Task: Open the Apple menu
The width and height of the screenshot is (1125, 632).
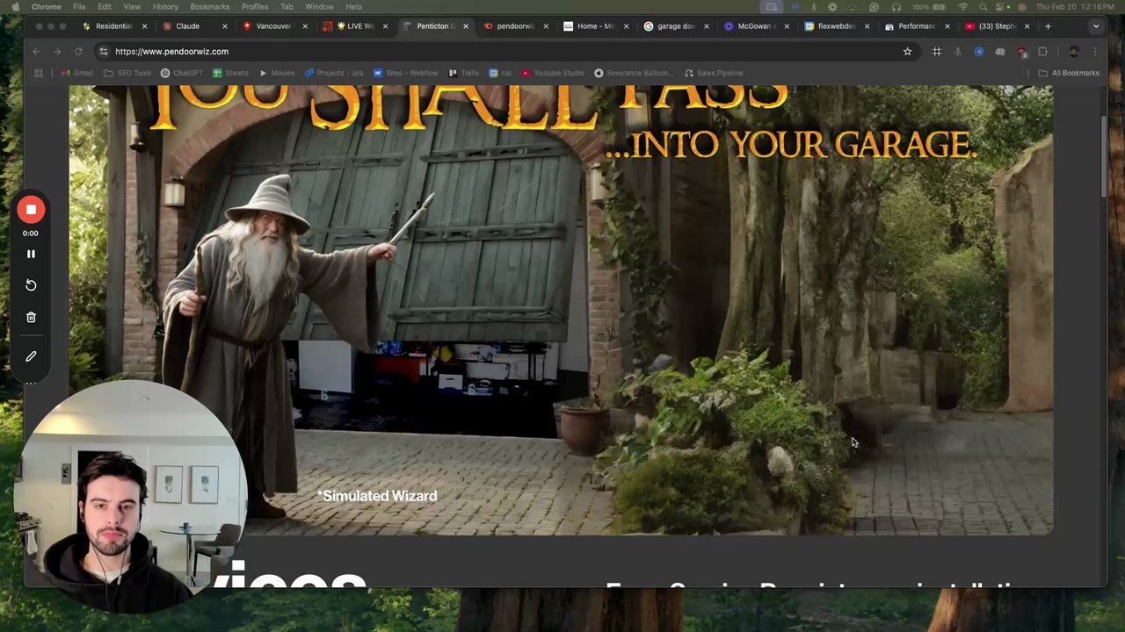Action: (15, 7)
